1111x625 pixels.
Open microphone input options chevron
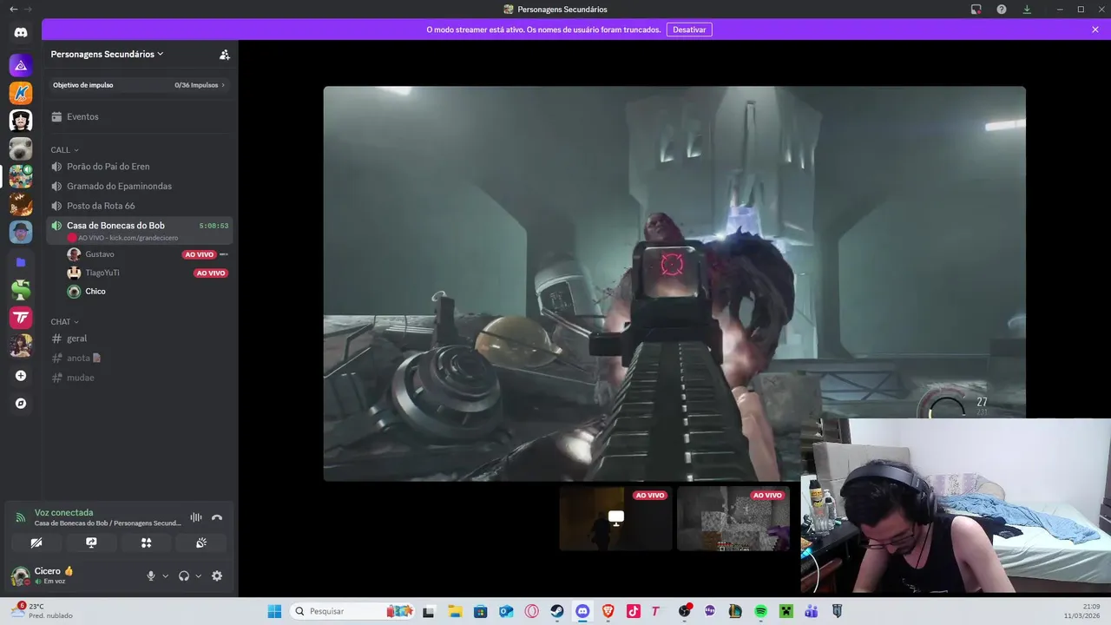click(x=165, y=576)
